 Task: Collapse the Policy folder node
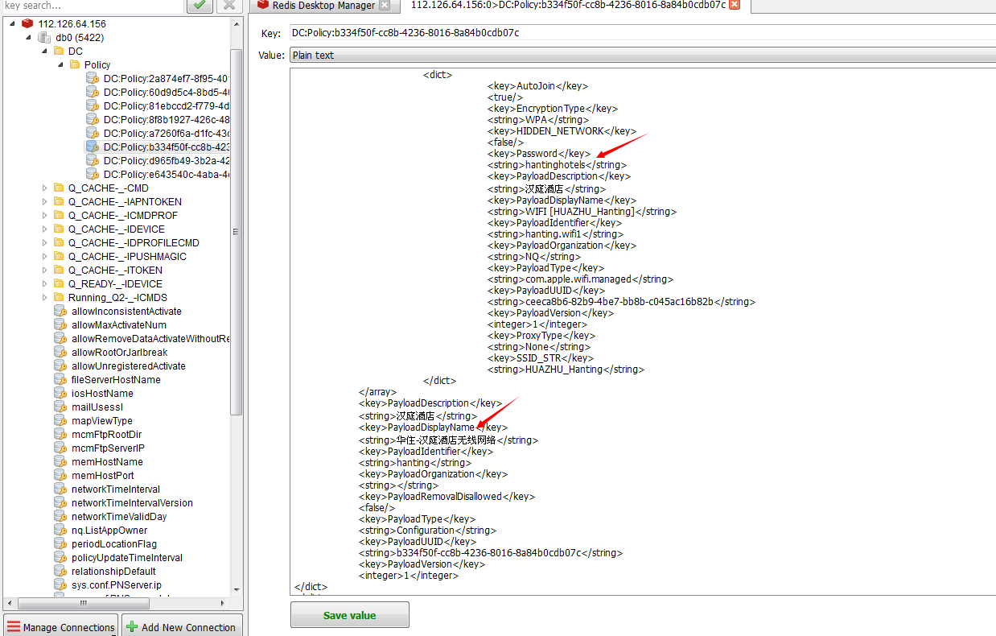[x=60, y=64]
